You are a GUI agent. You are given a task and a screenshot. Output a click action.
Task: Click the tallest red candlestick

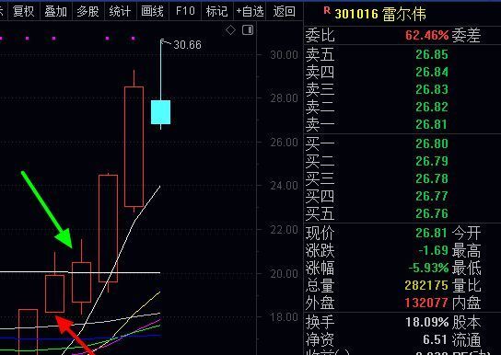point(134,147)
